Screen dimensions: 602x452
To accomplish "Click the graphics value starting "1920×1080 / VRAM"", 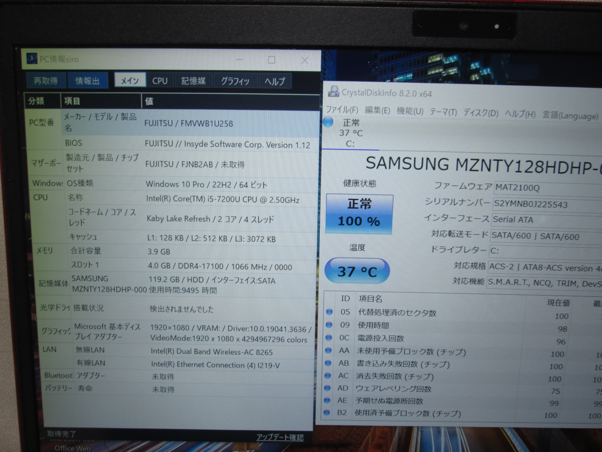I will 231,334.
